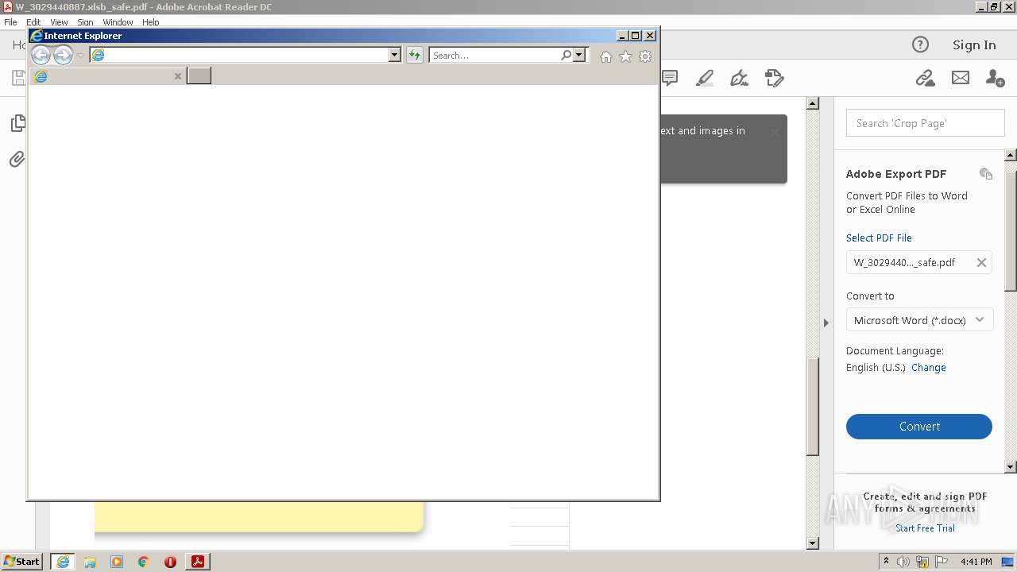Click the Internet Explorer address bar
Image resolution: width=1017 pixels, height=572 pixels.
(x=246, y=55)
